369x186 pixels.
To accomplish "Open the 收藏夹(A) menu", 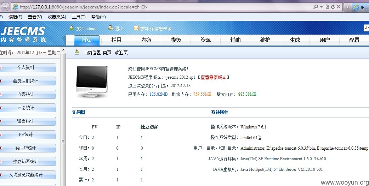I will (x=57, y=17).
